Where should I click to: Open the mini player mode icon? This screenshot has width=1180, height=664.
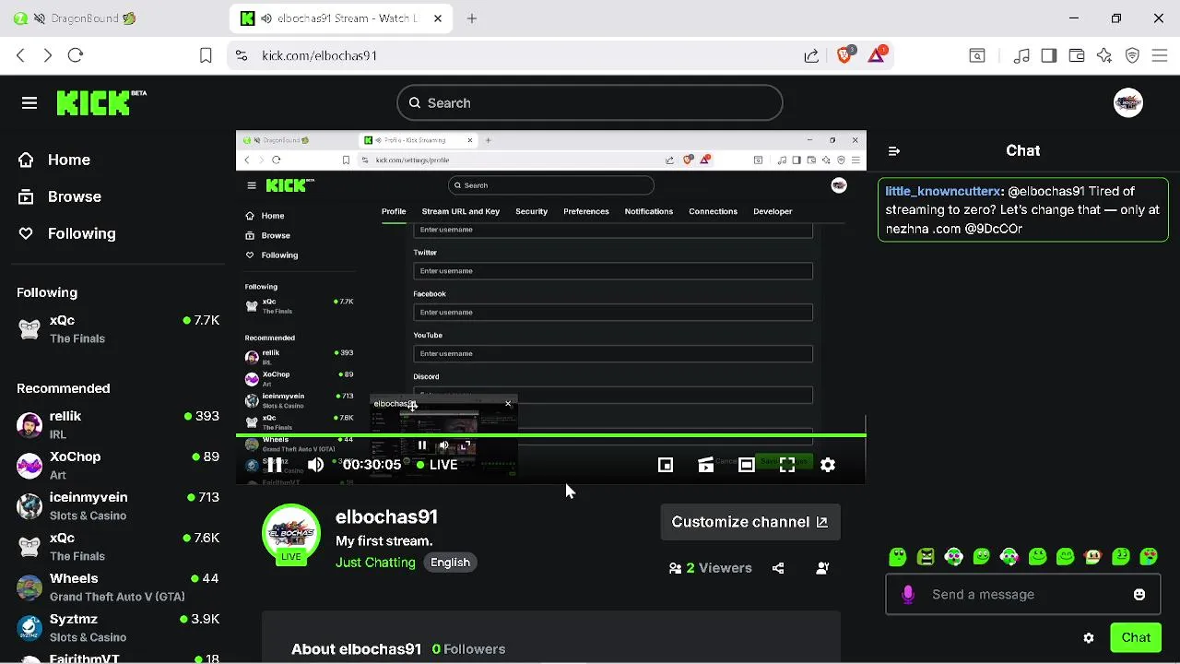point(666,465)
